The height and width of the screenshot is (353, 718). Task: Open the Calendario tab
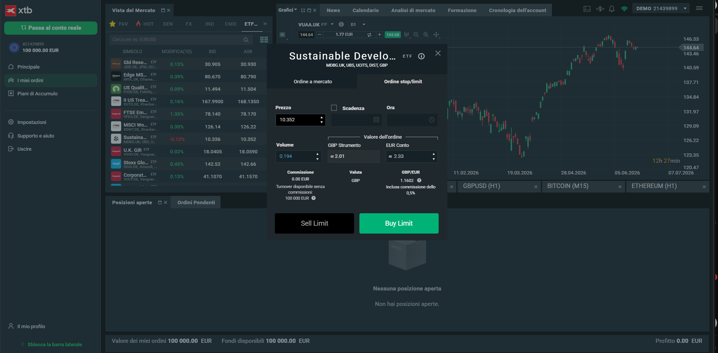pyautogui.click(x=365, y=10)
